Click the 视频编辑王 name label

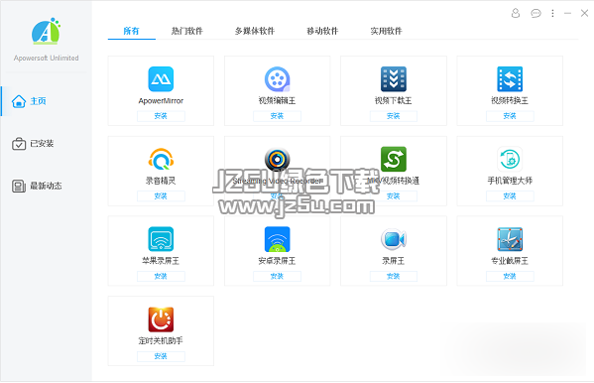(x=277, y=101)
